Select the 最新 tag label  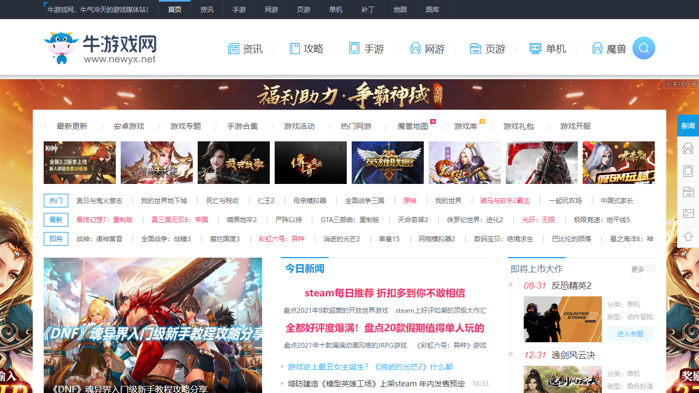point(56,220)
